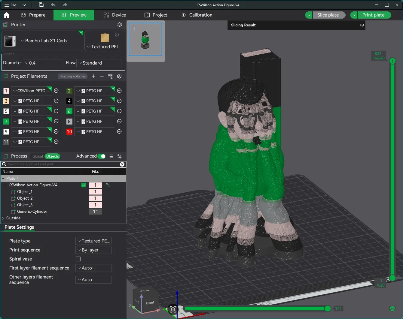Uncheck the CSWilson Action Figure-V4 checkbox
The width and height of the screenshot is (403, 319).
click(x=83, y=185)
